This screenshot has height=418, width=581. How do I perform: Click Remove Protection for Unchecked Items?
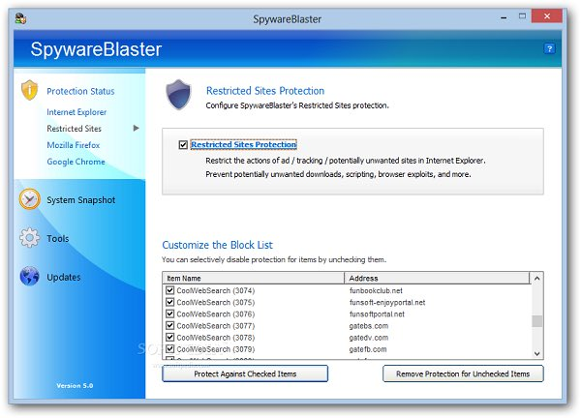point(463,373)
